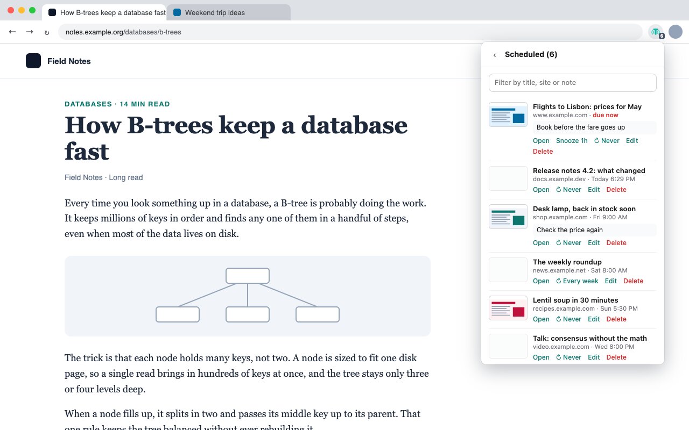Click the Scheduled (6) panel heading
The width and height of the screenshot is (689, 430).
[531, 55]
